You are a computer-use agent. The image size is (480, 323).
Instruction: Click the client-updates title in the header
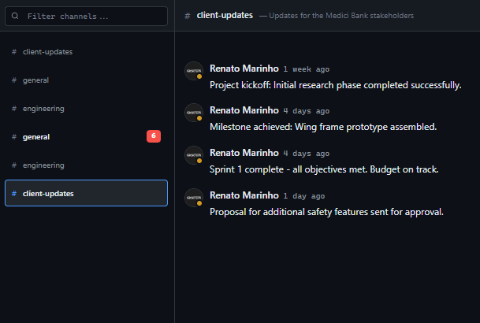pos(225,16)
